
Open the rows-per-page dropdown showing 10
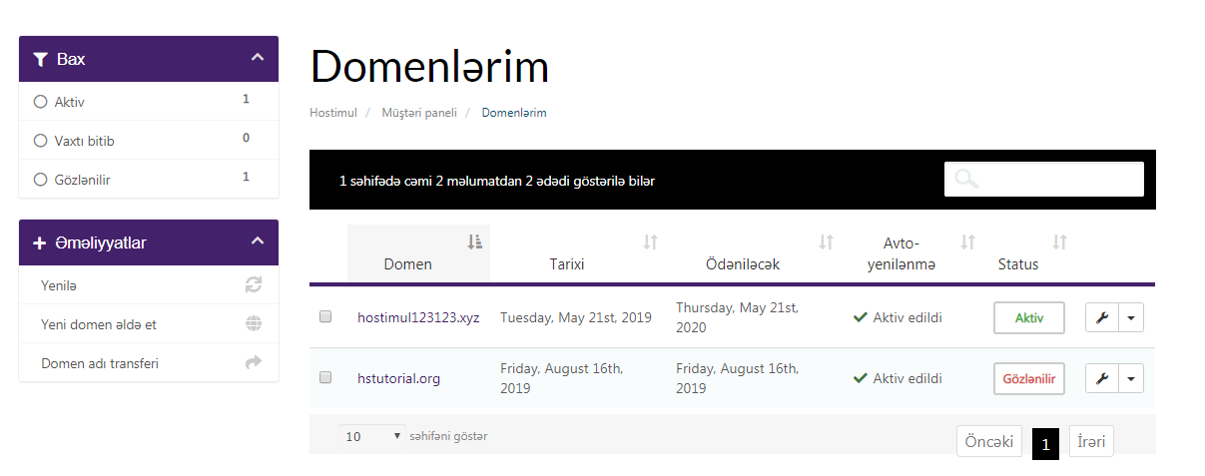pyautogui.click(x=373, y=436)
